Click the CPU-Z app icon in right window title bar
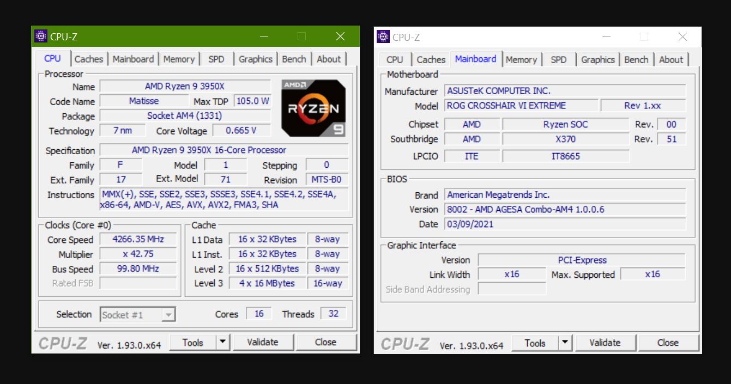 (x=383, y=36)
